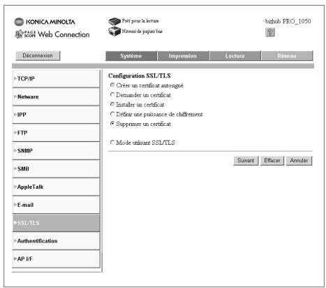Open Authentification sidebar item

click(56, 241)
